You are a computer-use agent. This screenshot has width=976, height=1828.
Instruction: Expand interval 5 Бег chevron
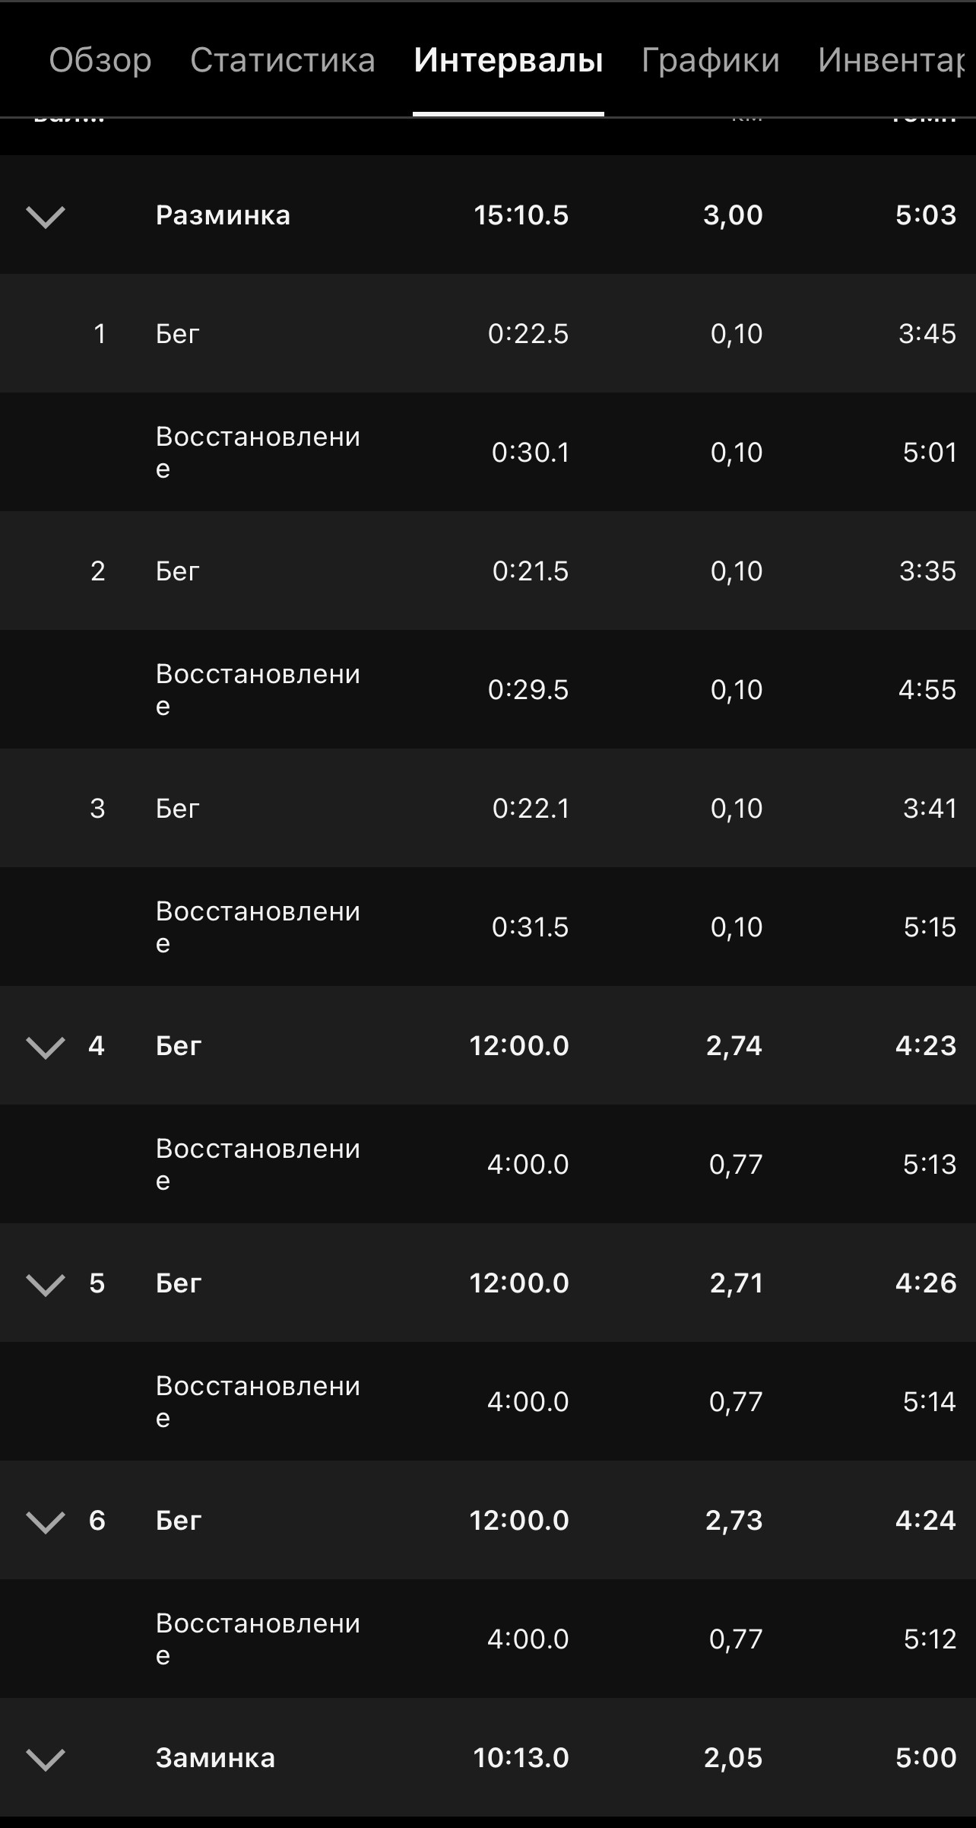click(x=46, y=1285)
